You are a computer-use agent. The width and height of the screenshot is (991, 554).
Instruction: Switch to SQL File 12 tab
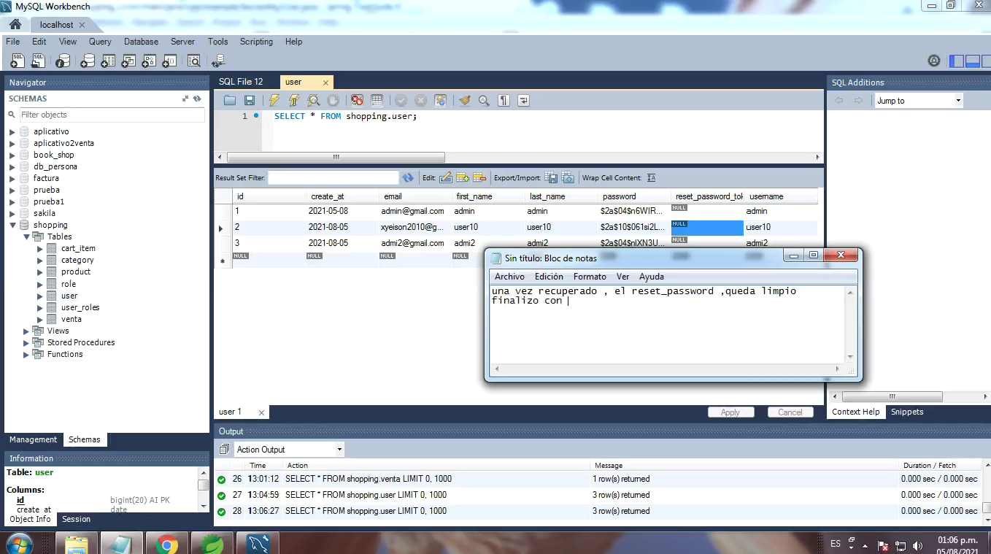point(241,82)
